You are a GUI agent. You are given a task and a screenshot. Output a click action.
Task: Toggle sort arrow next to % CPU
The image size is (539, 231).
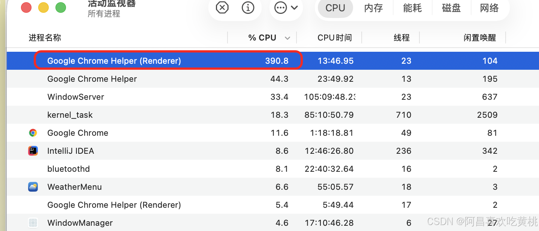(287, 38)
